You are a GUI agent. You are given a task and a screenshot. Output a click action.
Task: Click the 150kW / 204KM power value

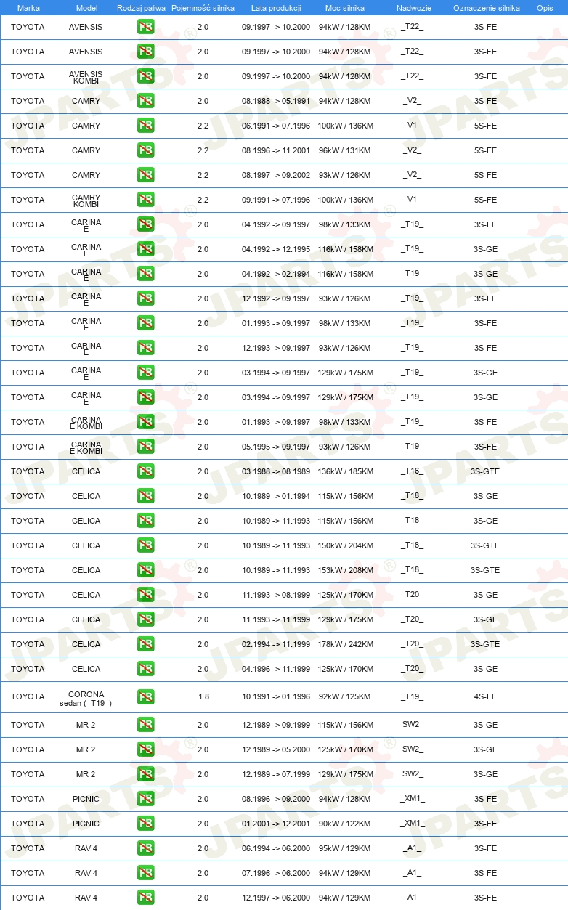point(345,545)
